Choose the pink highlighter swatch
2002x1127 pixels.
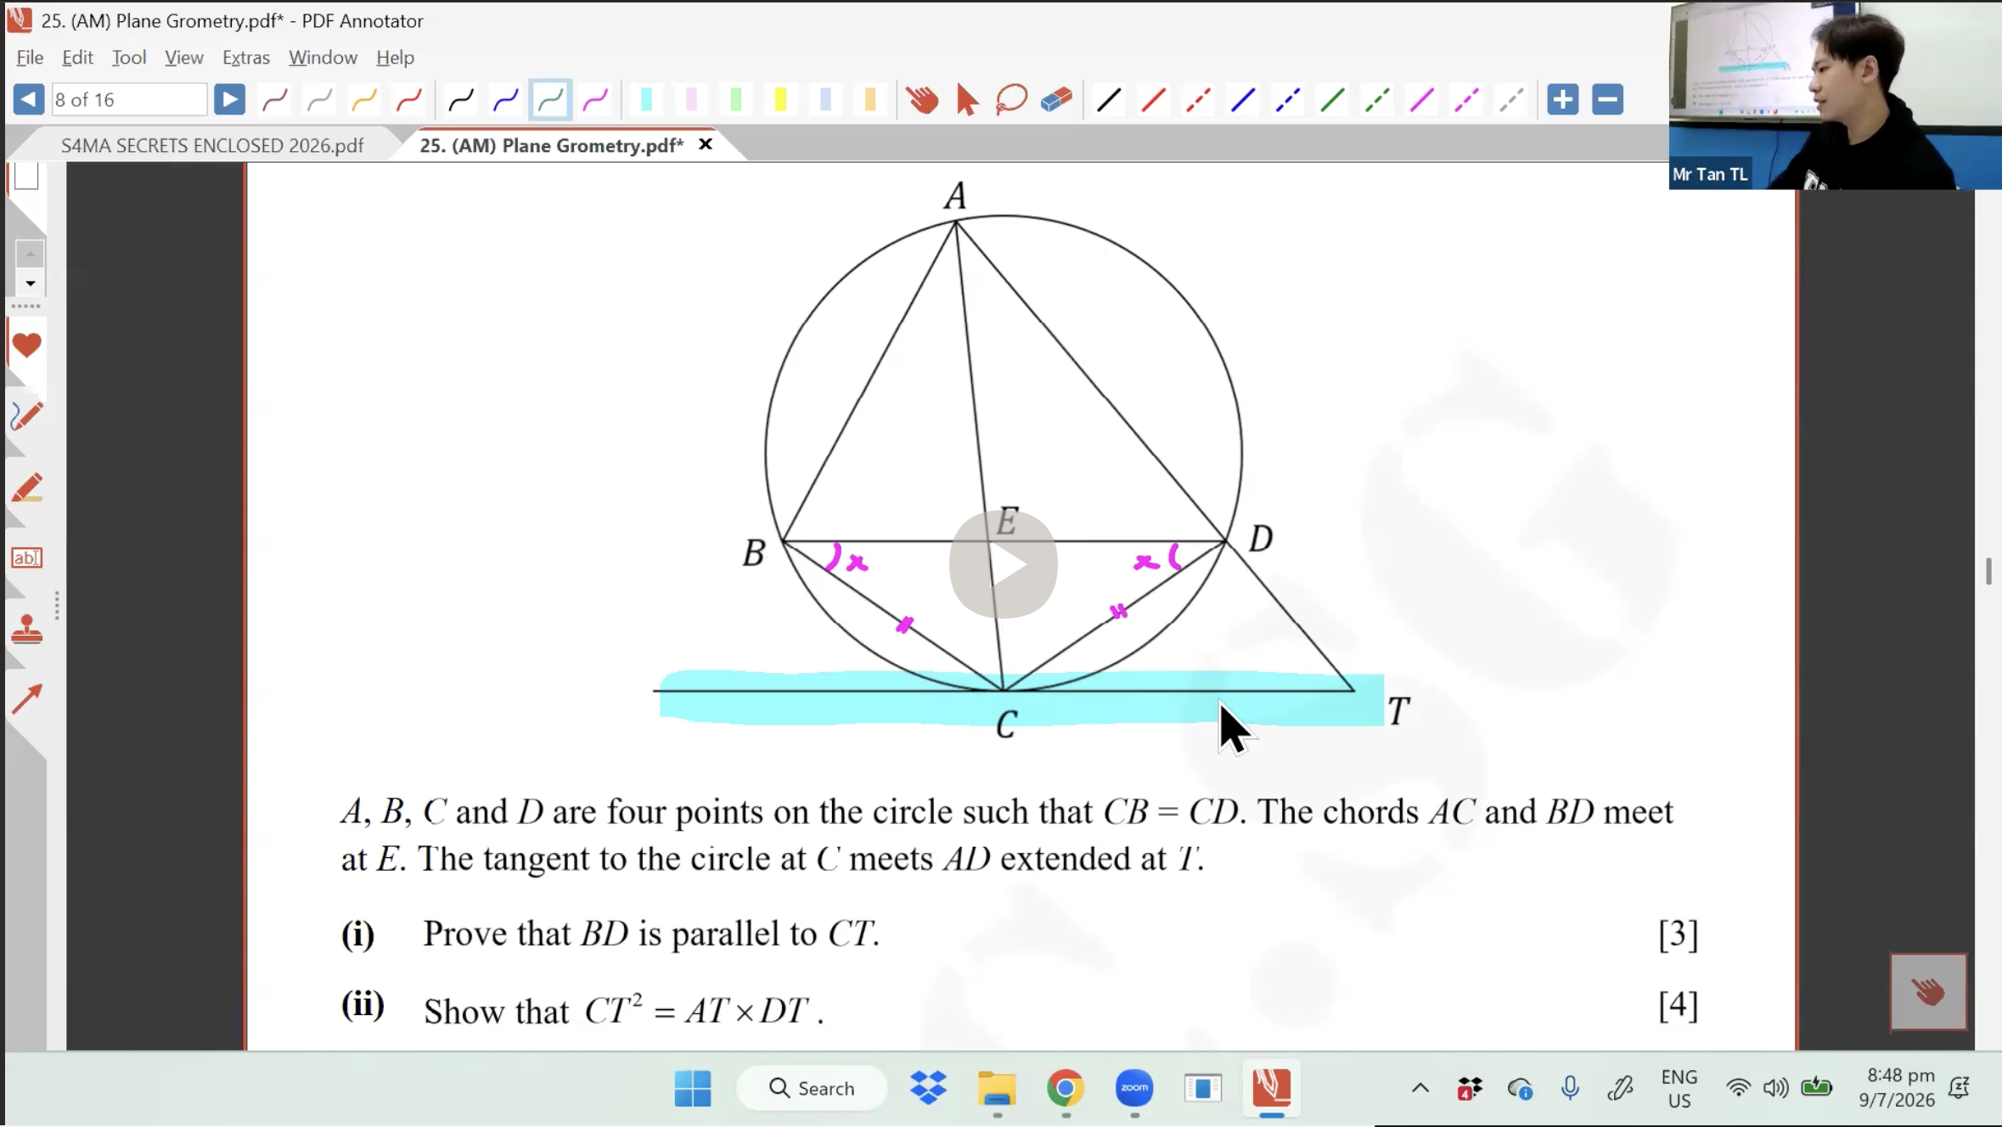[x=691, y=100]
